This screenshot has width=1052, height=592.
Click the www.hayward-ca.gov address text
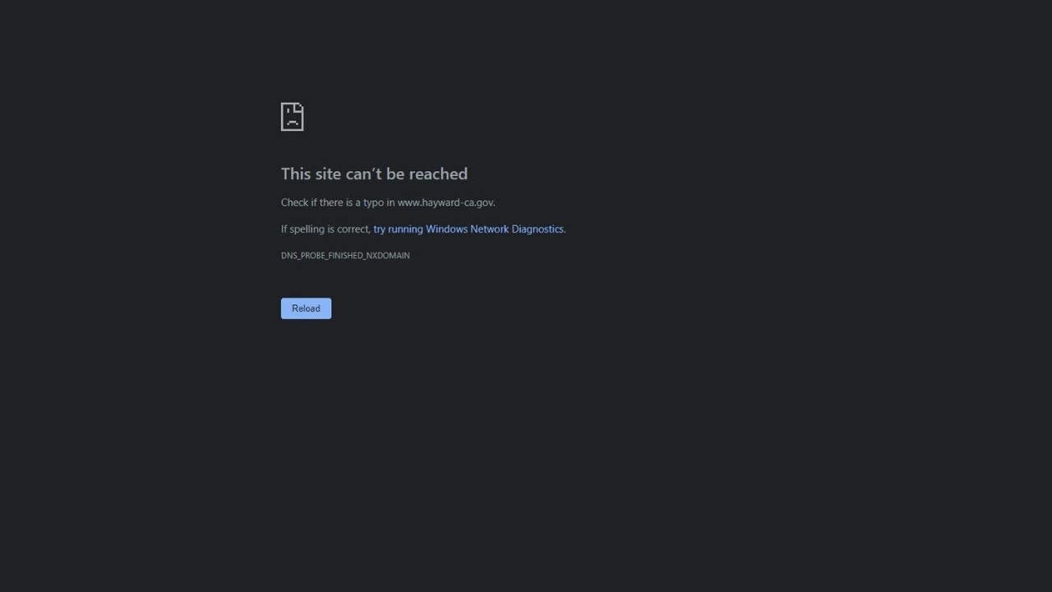(445, 202)
